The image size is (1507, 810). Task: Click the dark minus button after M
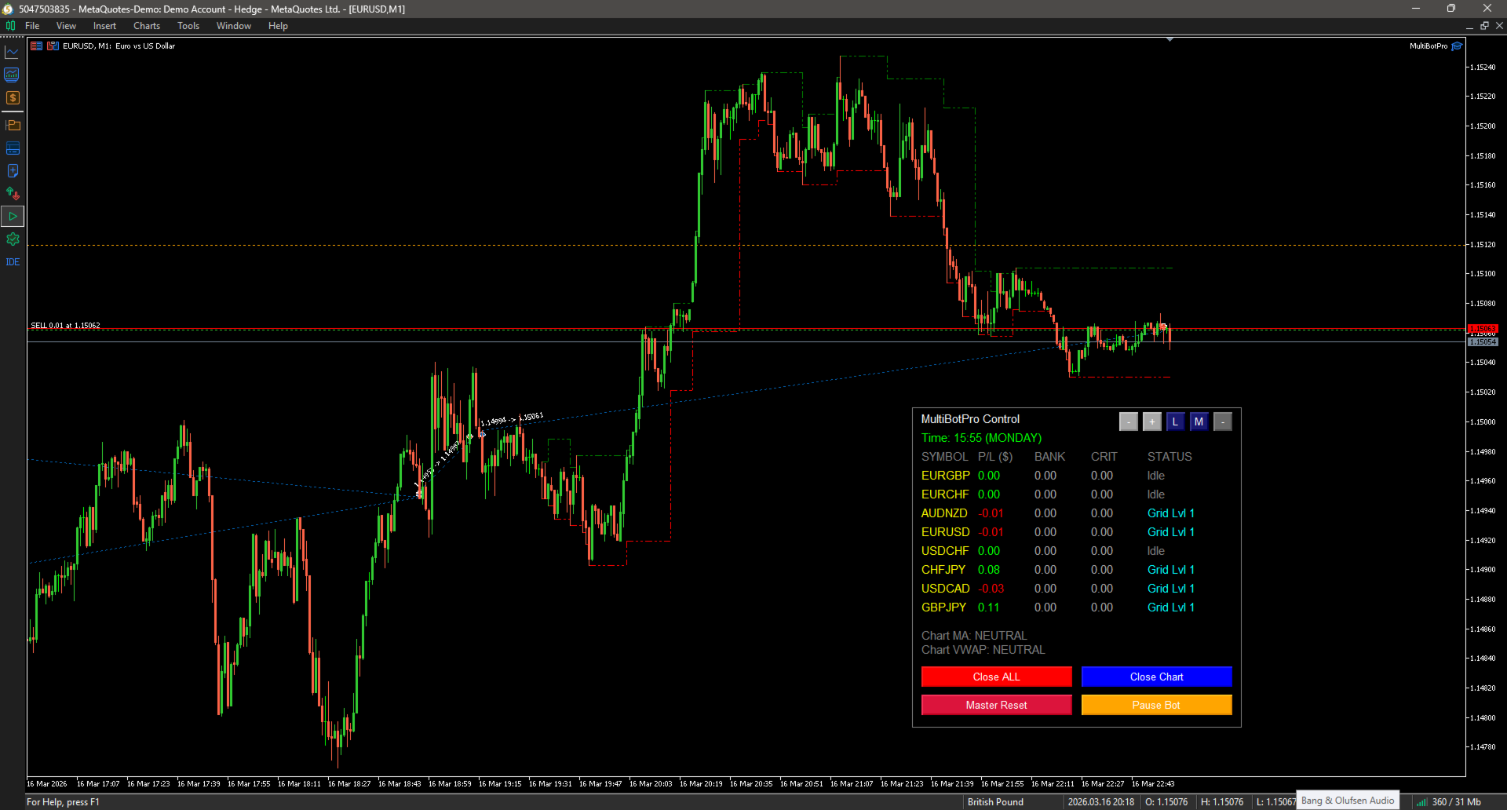(1222, 421)
